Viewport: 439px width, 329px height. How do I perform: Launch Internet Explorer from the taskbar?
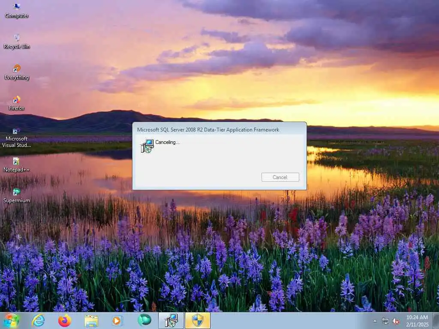[x=38, y=320]
